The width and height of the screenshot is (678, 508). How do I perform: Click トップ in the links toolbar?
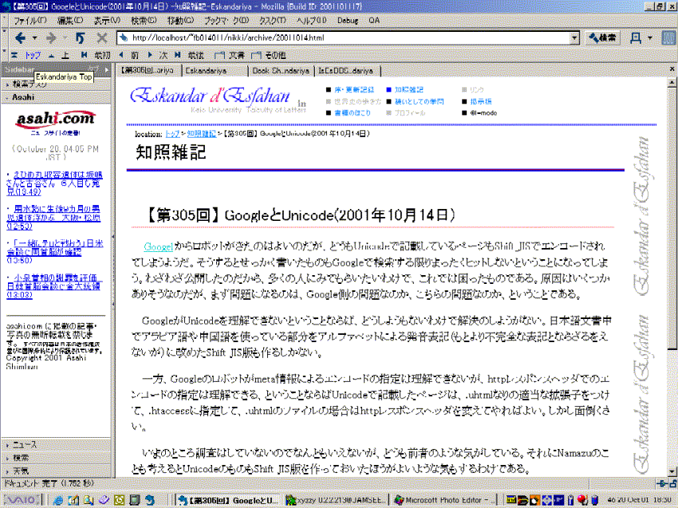point(26,55)
